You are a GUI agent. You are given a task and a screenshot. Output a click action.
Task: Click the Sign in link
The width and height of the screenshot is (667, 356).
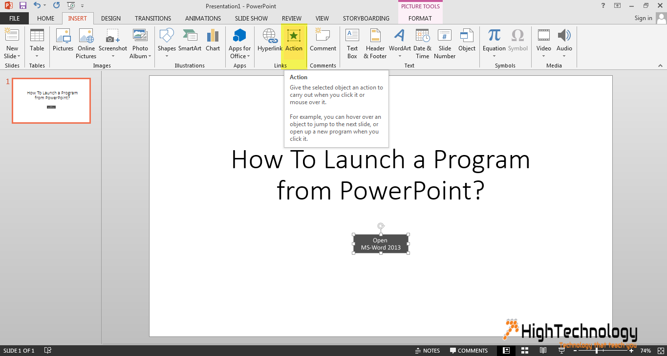[x=643, y=18]
